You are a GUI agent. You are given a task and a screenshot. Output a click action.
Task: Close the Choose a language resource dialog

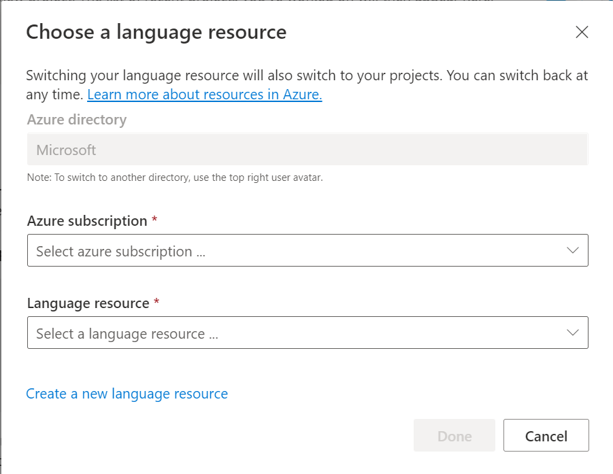click(x=582, y=32)
